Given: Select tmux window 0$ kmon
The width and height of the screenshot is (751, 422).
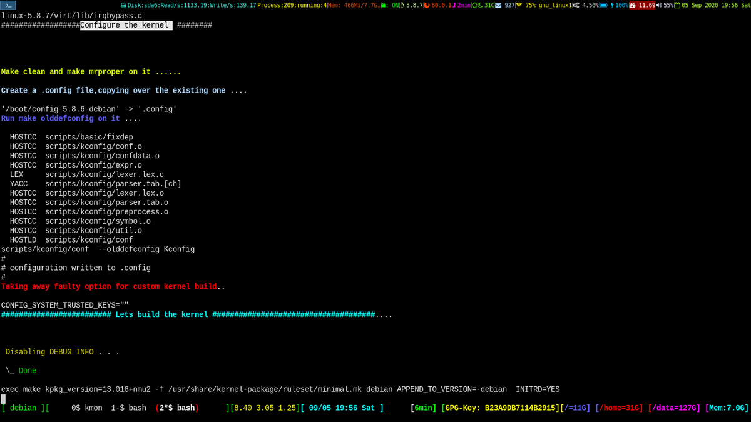Looking at the screenshot, I should click(x=87, y=408).
